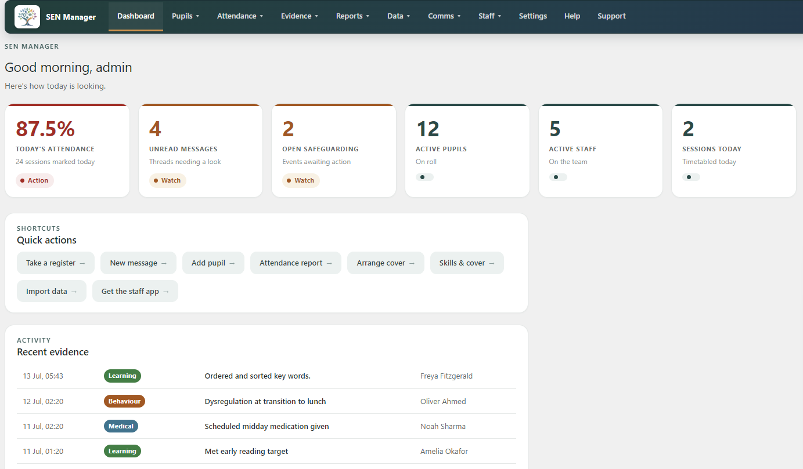The height and width of the screenshot is (469, 803).
Task: Click the SEN Manager brand name
Action: tap(71, 17)
